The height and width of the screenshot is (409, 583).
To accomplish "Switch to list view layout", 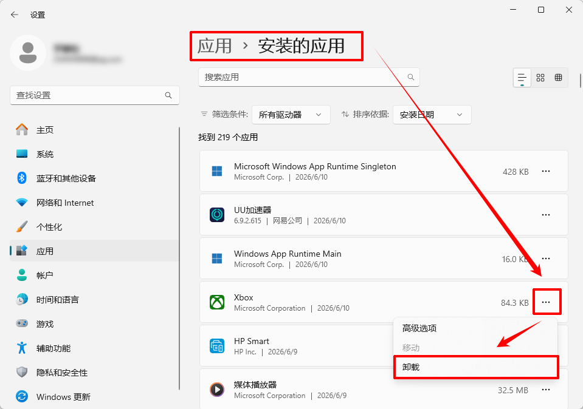I will 522,78.
